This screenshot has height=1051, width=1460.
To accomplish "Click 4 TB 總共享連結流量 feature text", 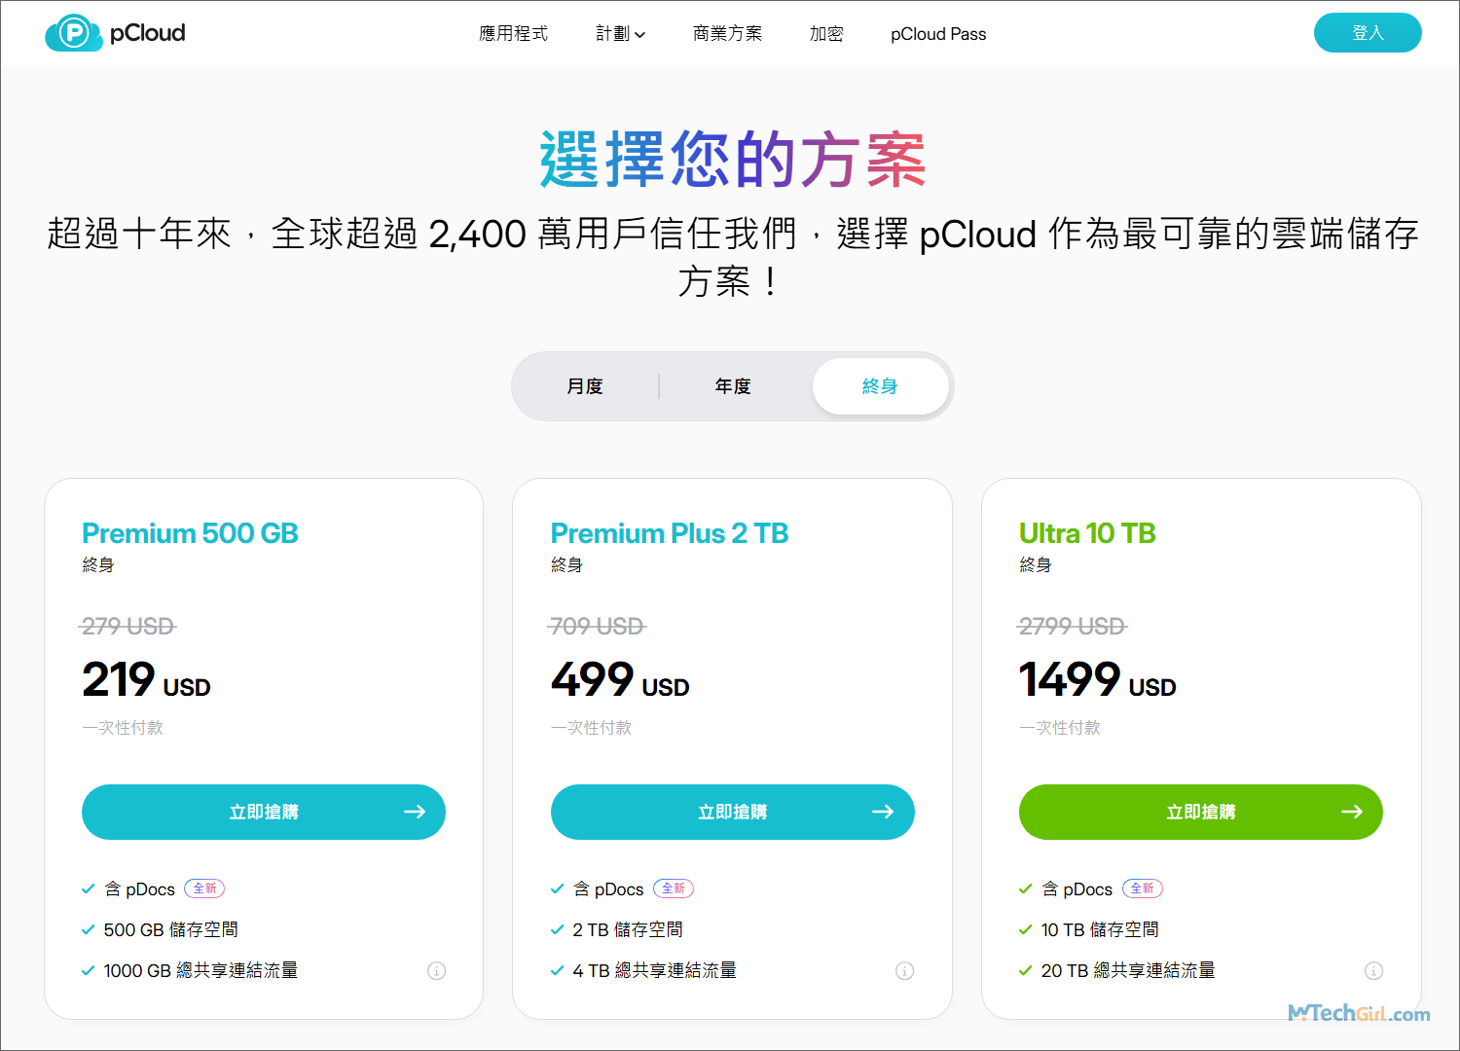I will [x=654, y=970].
